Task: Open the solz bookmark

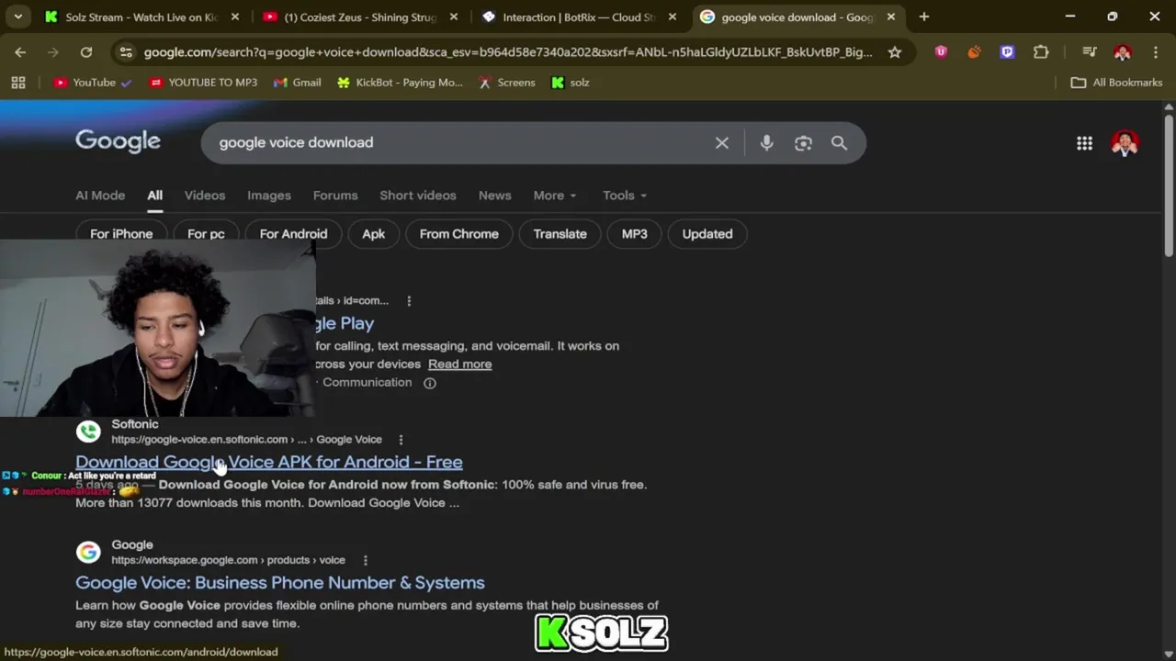Action: point(570,83)
